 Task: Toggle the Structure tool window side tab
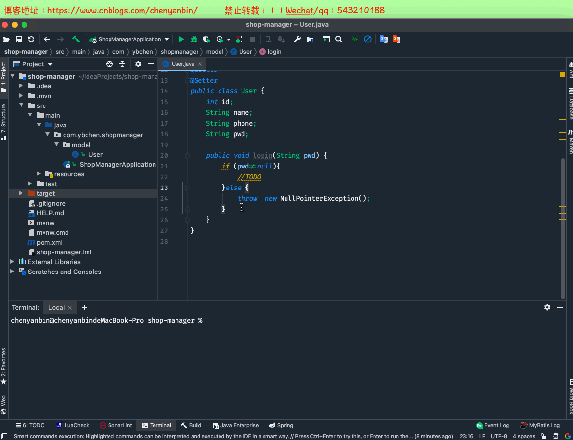point(3,122)
